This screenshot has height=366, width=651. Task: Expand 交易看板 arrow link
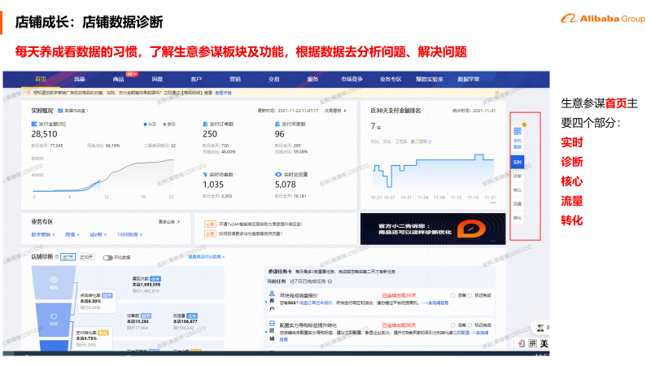[335, 111]
